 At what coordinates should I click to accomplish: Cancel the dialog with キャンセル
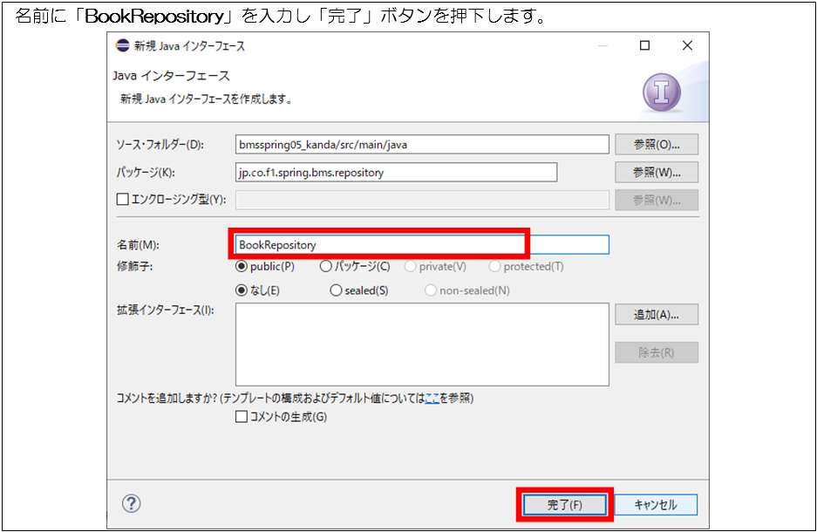(656, 505)
